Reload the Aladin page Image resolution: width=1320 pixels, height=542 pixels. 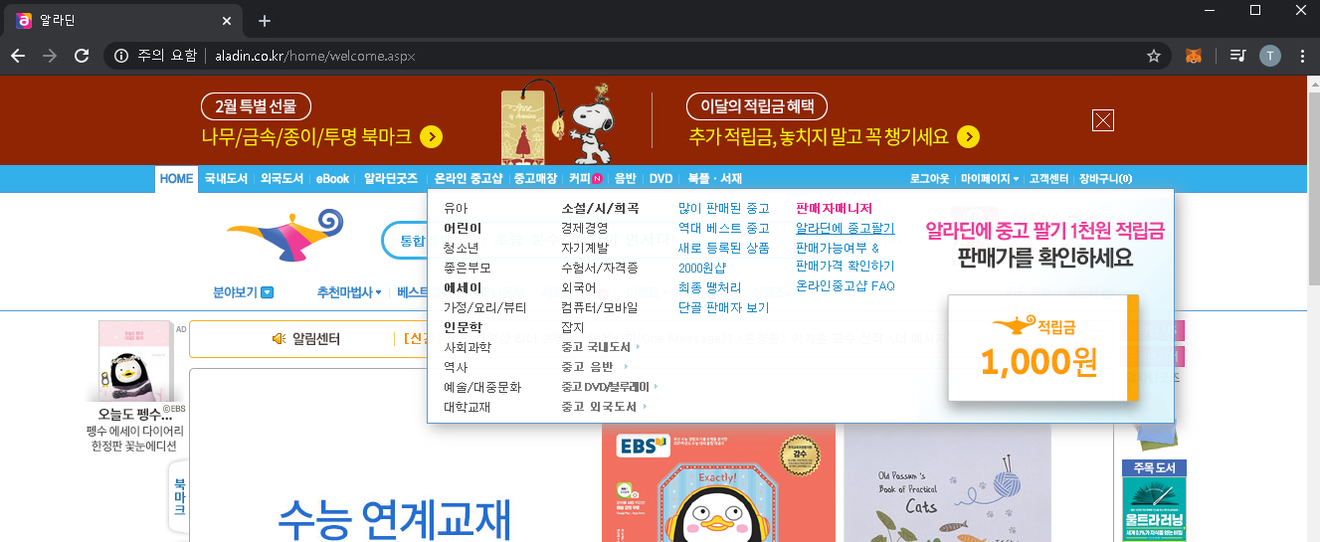click(x=82, y=56)
